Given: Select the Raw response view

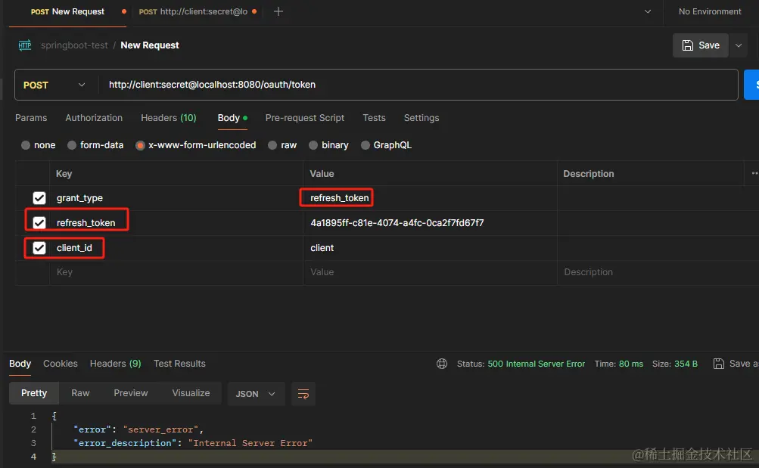Looking at the screenshot, I should (x=80, y=393).
